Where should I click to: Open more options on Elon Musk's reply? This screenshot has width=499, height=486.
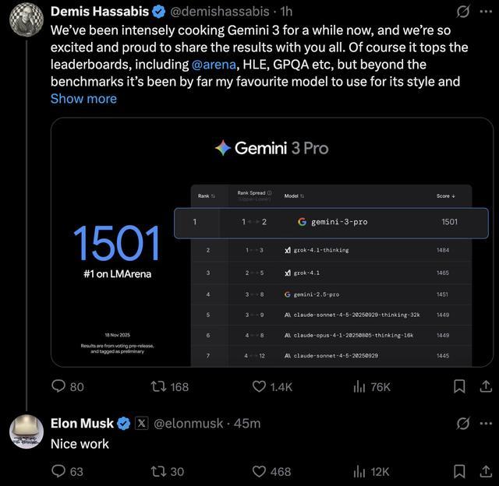click(487, 423)
